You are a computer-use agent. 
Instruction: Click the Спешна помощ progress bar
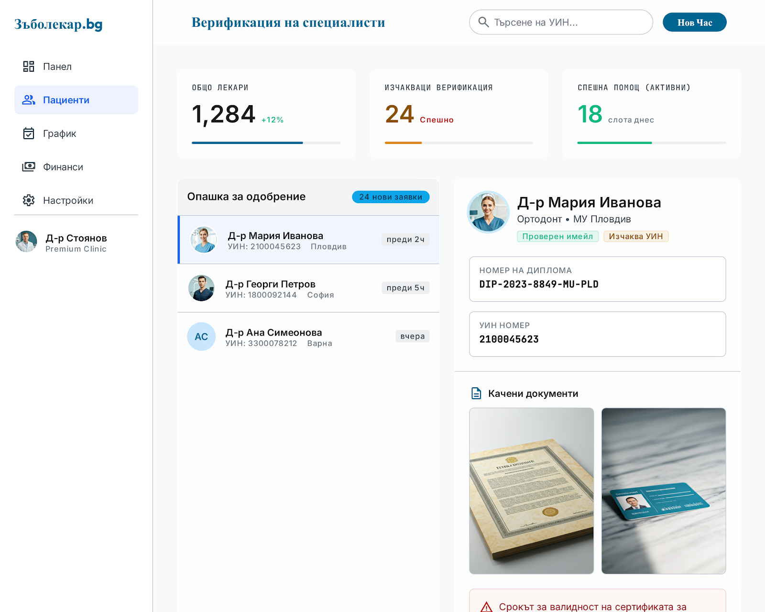(652, 142)
